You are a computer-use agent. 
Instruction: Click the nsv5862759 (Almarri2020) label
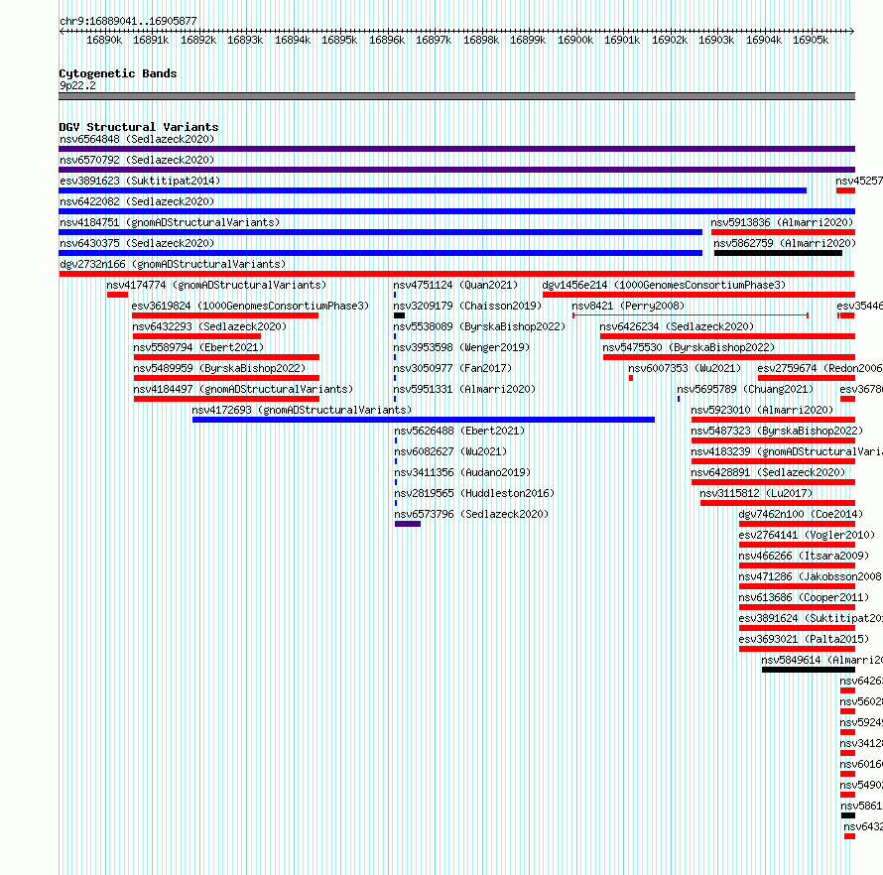coord(785,243)
